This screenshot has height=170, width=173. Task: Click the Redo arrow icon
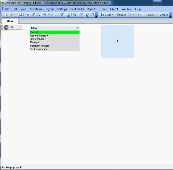(50, 15)
